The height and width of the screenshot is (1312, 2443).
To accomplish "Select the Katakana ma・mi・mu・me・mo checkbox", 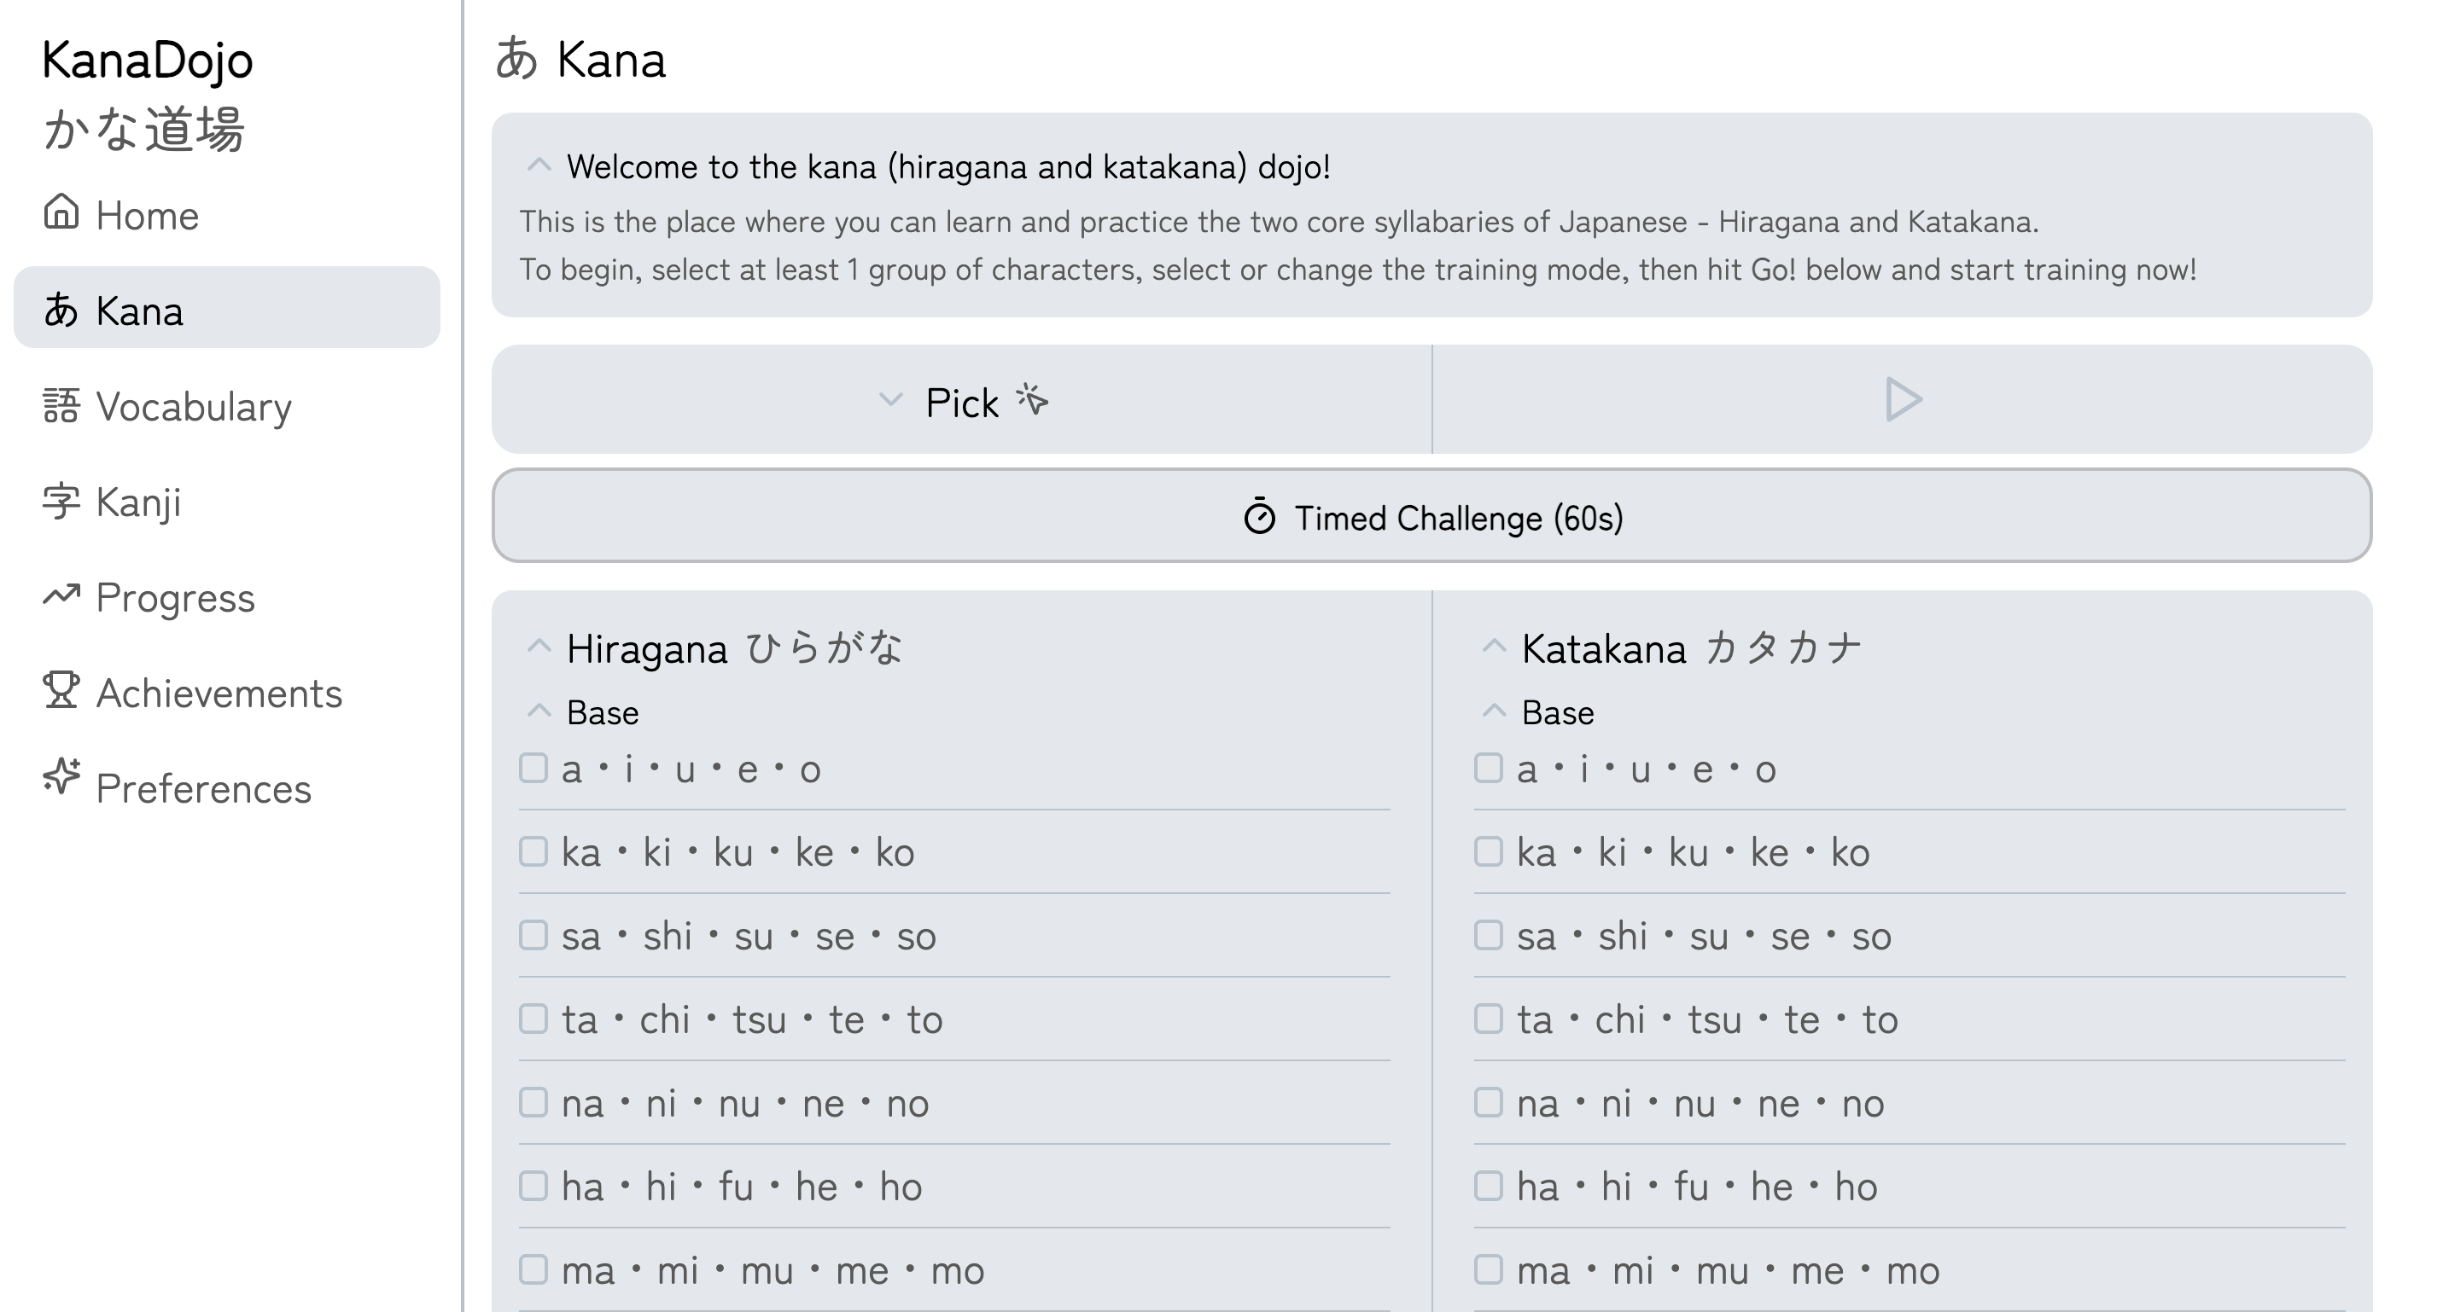I will point(1489,1269).
